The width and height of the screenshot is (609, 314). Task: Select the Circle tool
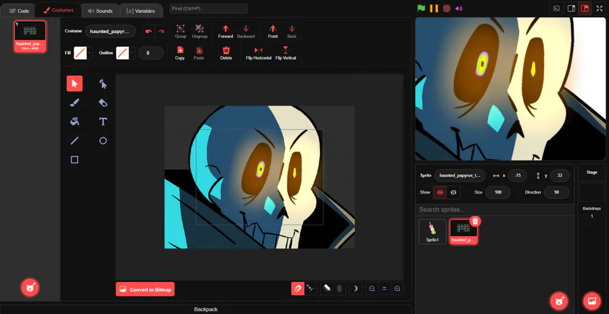point(103,141)
